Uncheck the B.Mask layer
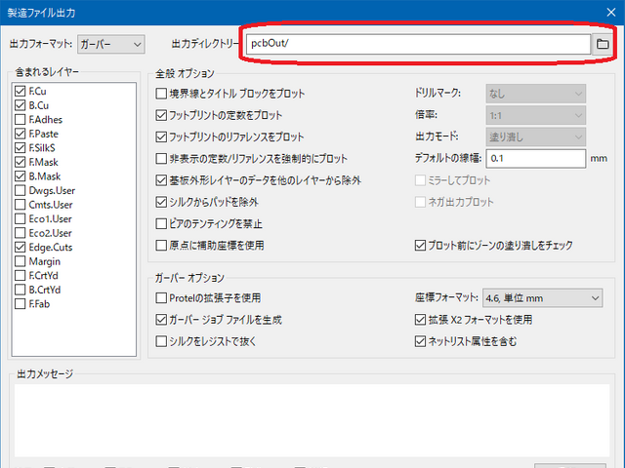This screenshot has width=625, height=468. tap(20, 176)
